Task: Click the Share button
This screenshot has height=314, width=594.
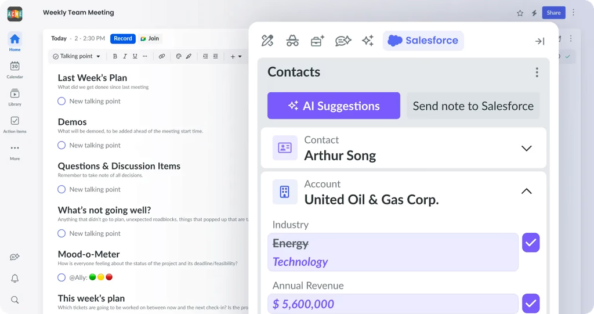Action: coord(553,13)
